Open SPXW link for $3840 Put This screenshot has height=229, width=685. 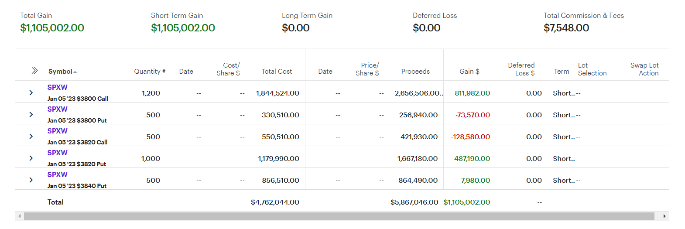58,174
